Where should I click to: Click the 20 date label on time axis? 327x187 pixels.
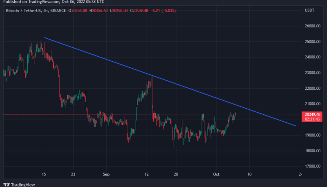click(176, 174)
